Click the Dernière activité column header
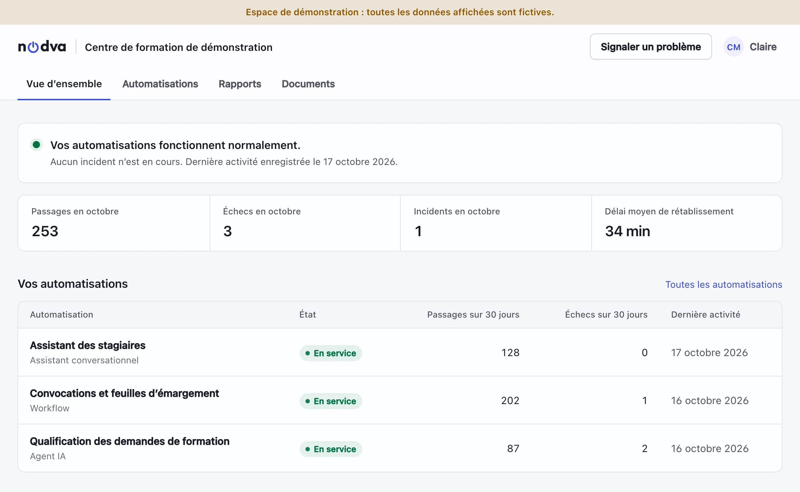Screen dimensions: 800x492 705,315
